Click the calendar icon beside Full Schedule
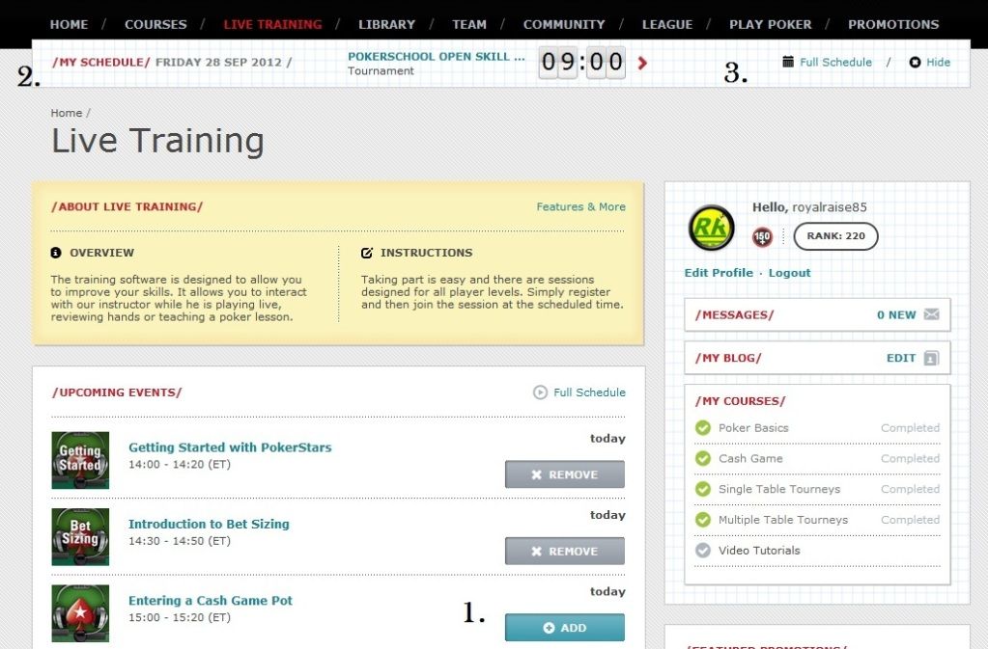 coord(788,62)
